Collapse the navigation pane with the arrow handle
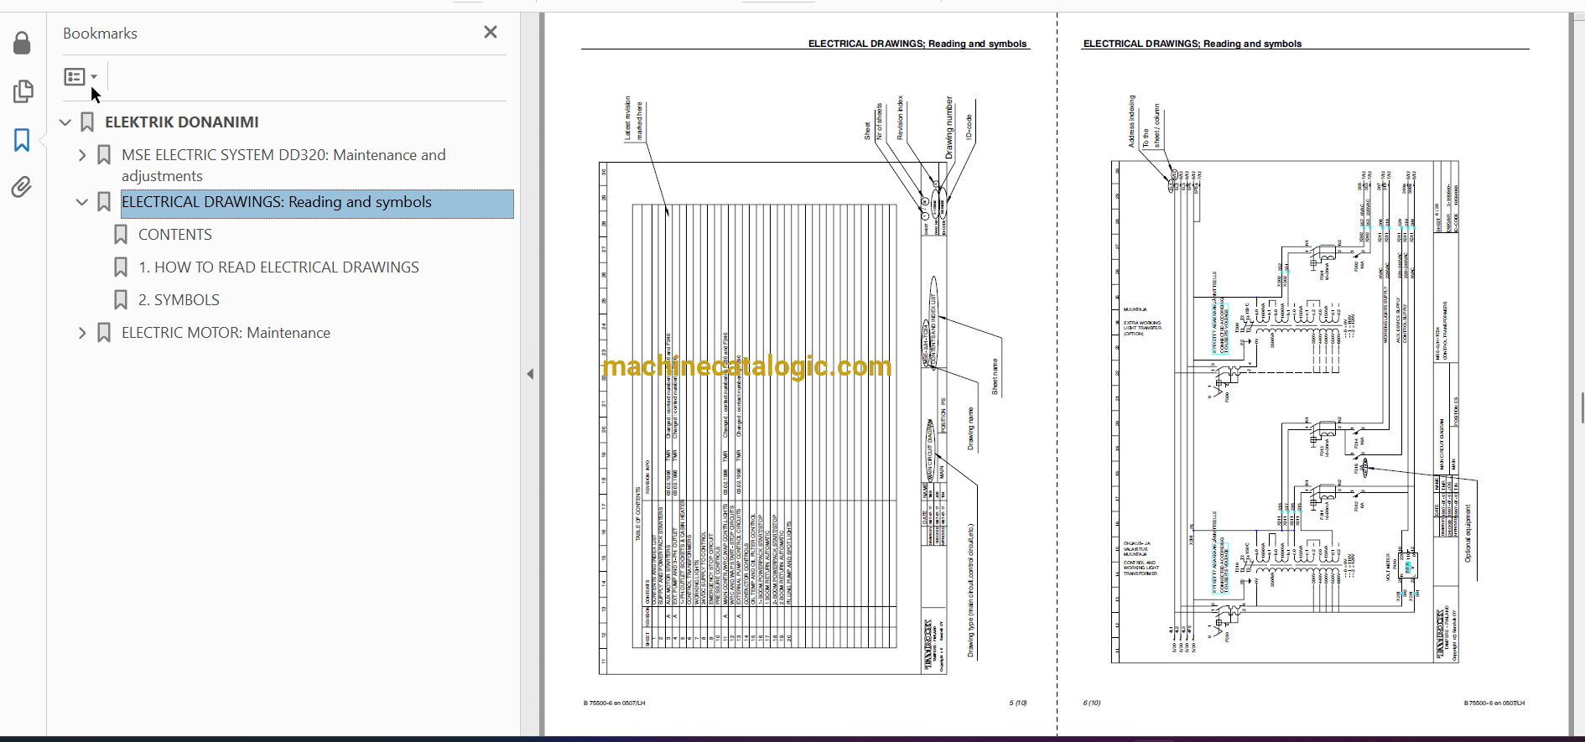This screenshot has height=742, width=1585. (530, 374)
